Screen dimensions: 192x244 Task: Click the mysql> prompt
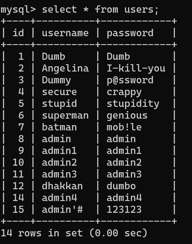pyautogui.click(x=18, y=10)
